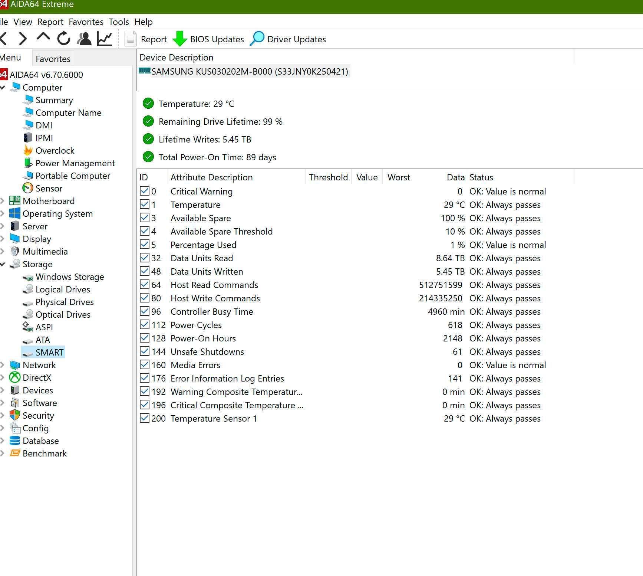Open the Report menu
The height and width of the screenshot is (576, 643).
point(50,22)
